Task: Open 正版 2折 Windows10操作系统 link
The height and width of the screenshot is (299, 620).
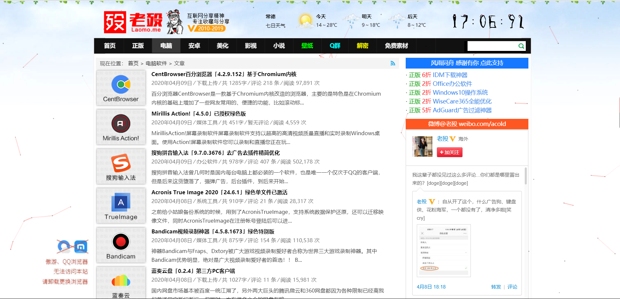Action: click(448, 93)
